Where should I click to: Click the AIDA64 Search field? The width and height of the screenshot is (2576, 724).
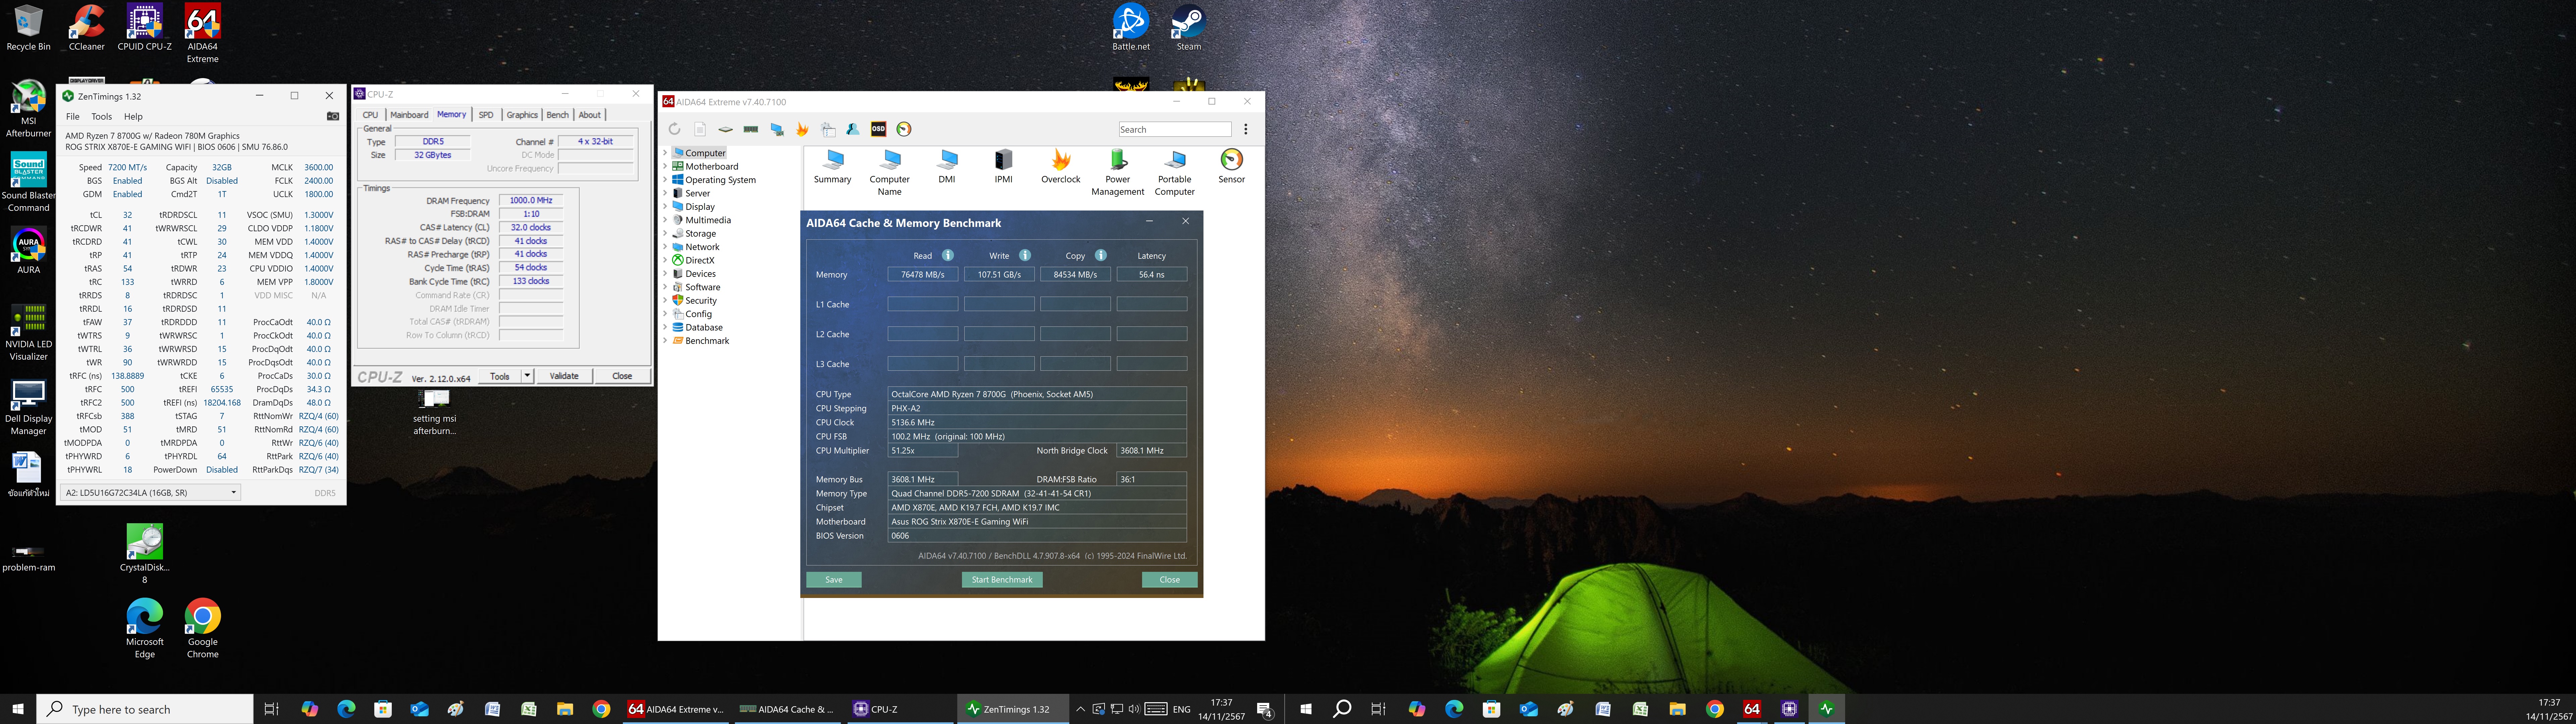tap(1175, 129)
